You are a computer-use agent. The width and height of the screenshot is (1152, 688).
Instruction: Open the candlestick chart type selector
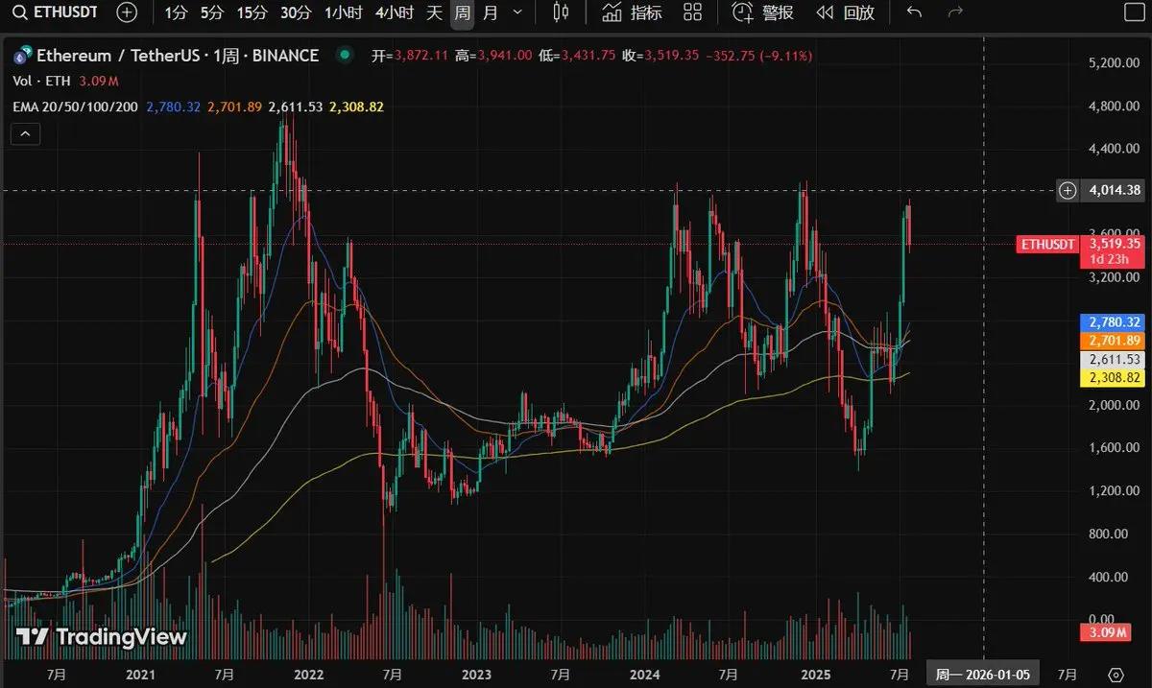coord(562,12)
